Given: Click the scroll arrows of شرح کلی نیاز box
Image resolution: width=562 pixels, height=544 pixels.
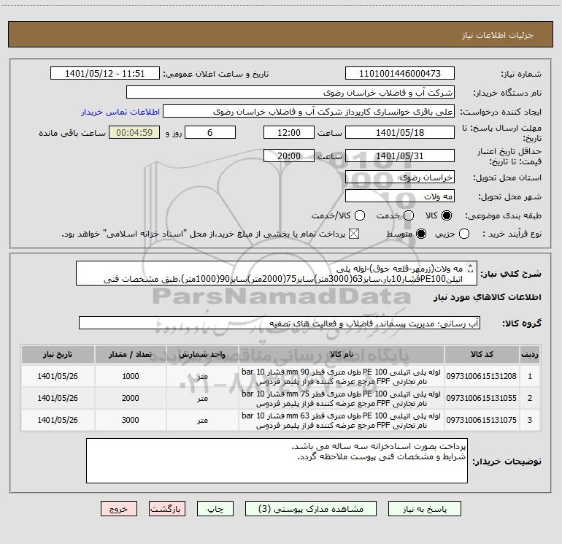Looking at the screenshot, I should click(471, 268).
